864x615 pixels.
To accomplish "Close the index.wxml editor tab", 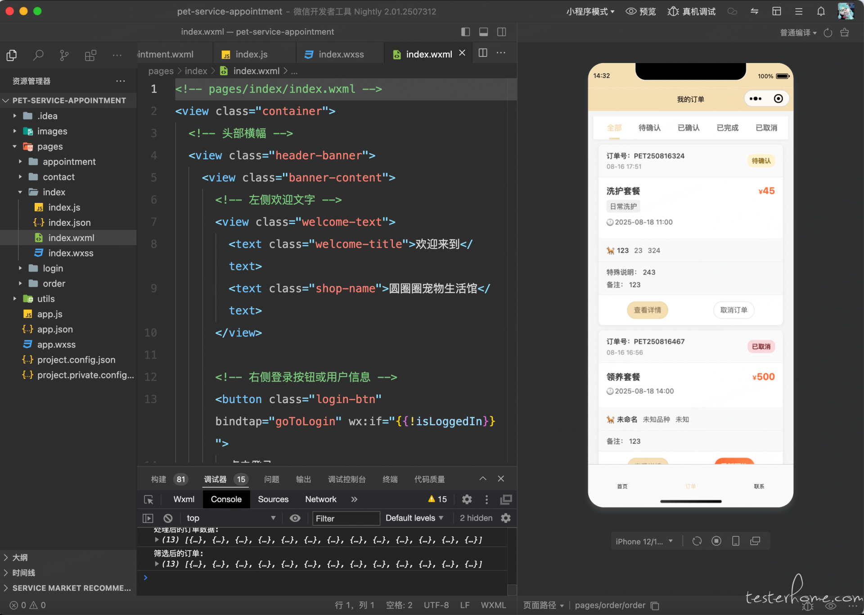I will (x=462, y=53).
